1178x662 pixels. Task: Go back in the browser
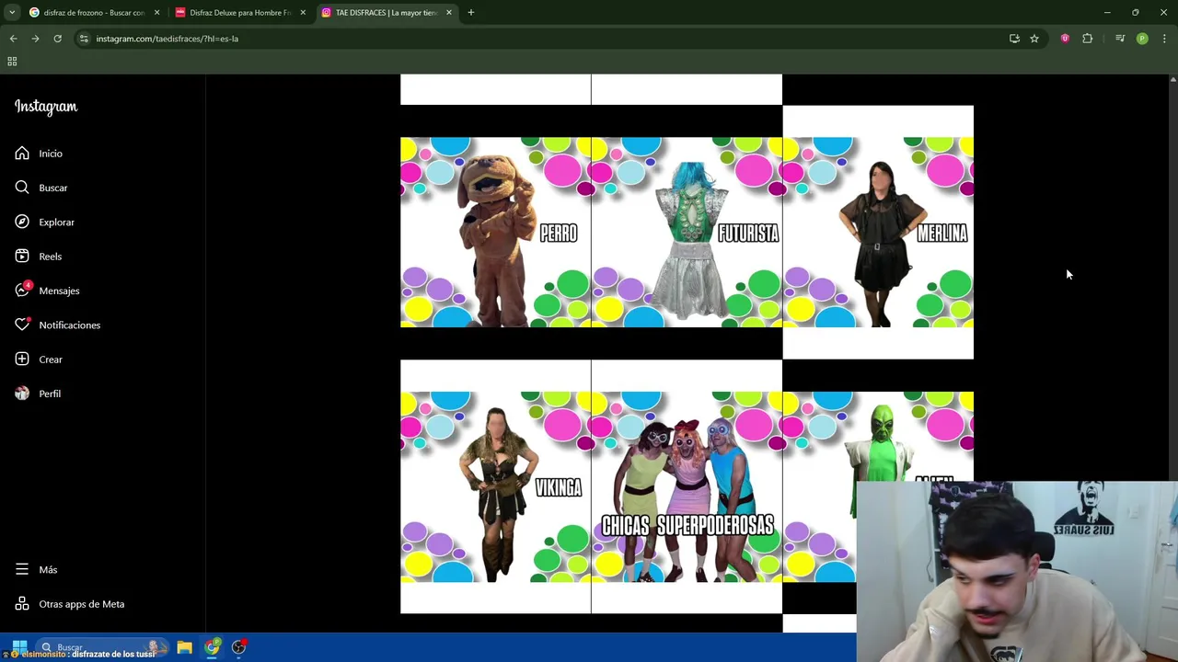click(x=13, y=39)
